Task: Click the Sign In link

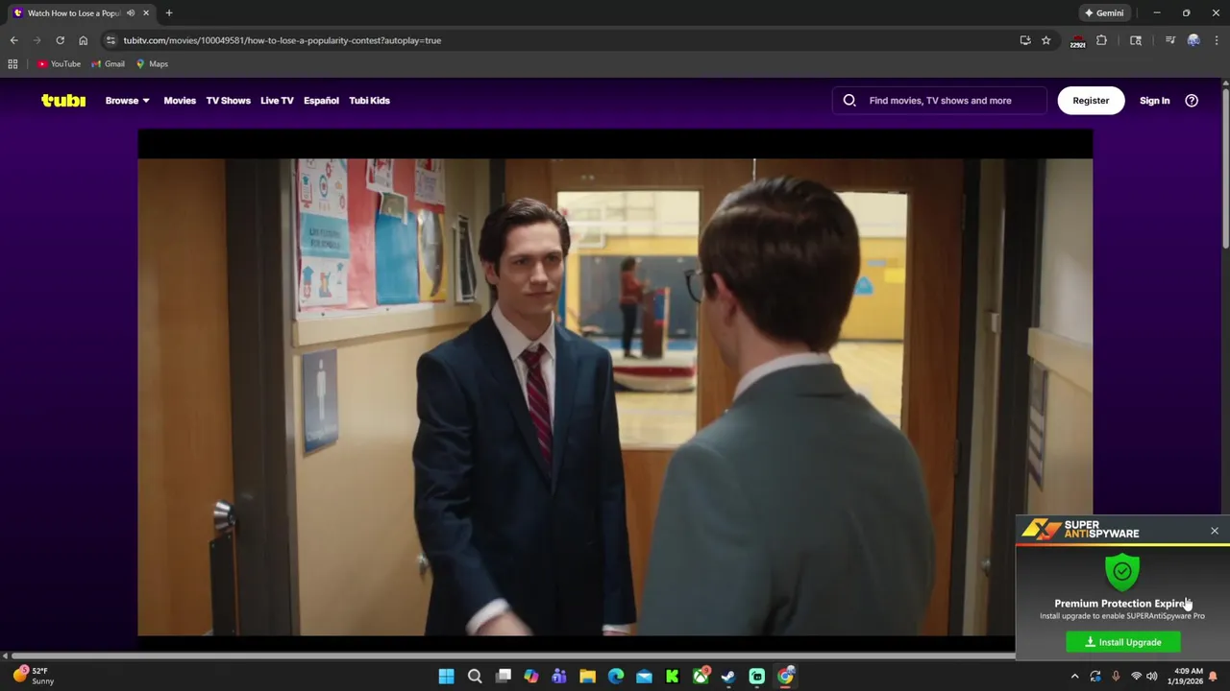Action: [x=1154, y=100]
